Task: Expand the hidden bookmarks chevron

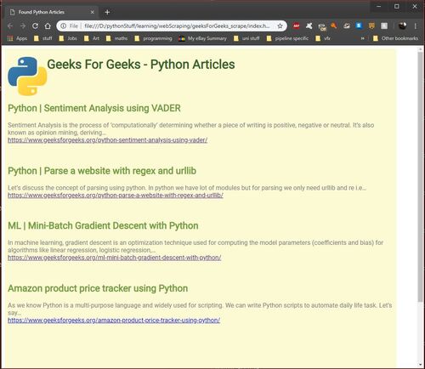Action: pos(362,38)
